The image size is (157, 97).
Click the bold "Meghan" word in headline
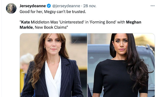(x=133, y=22)
